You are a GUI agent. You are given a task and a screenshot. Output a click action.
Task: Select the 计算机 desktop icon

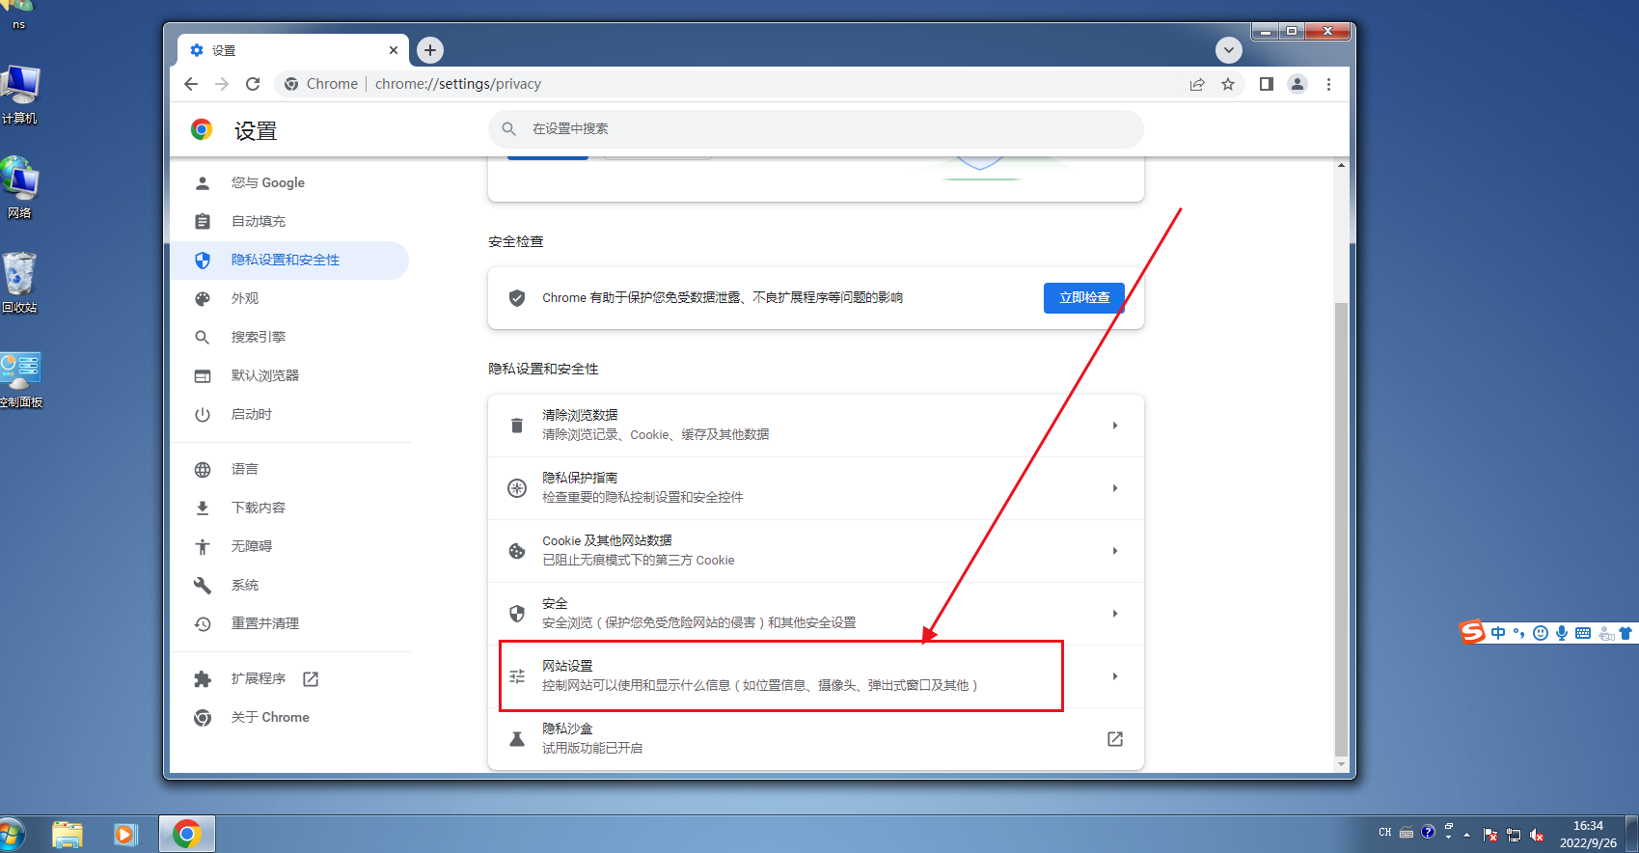(19, 95)
